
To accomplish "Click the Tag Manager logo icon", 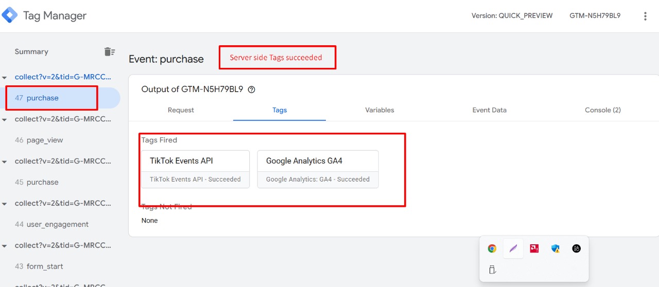I will coord(9,15).
